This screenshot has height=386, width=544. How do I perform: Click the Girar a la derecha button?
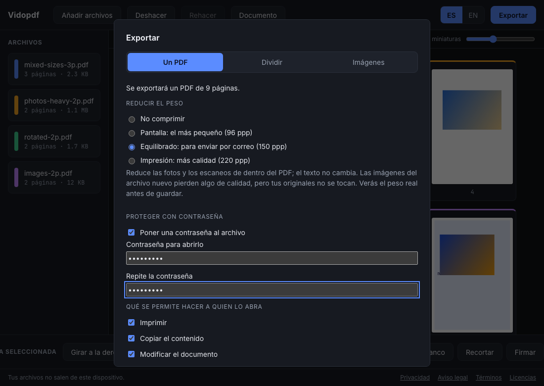tap(89, 352)
